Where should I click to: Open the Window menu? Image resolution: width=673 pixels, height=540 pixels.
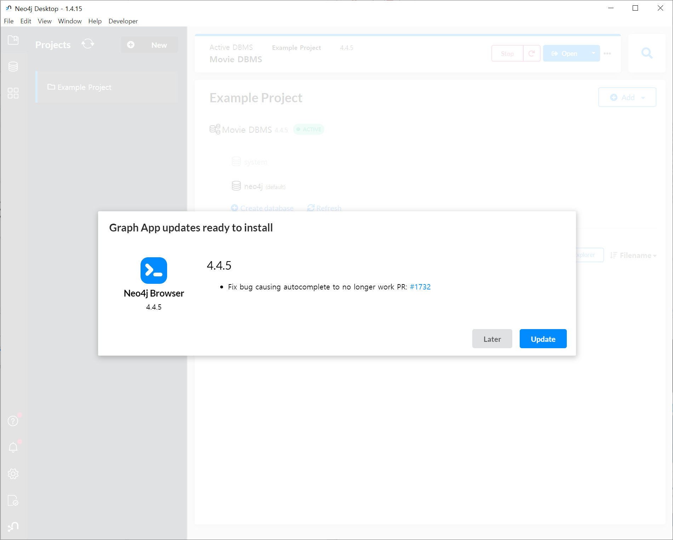pos(70,21)
